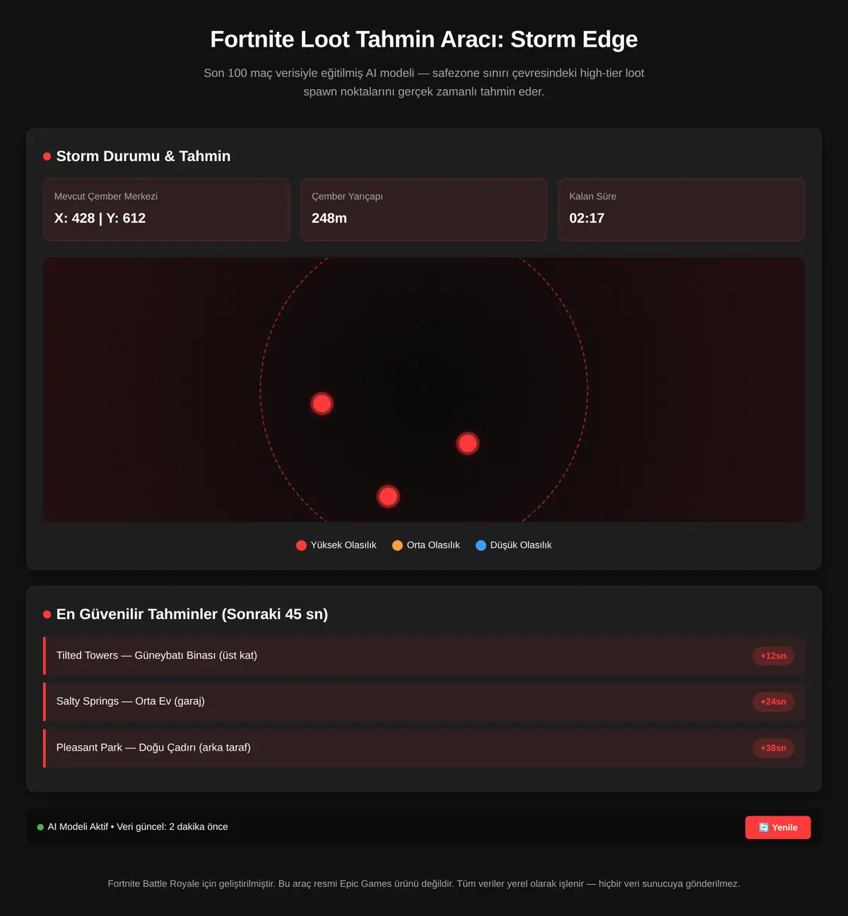Select the bottom red loot marker on map
848x916 pixels.
click(388, 496)
